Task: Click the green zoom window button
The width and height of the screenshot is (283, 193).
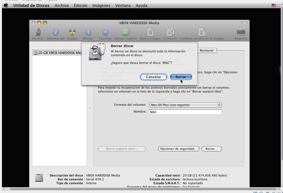Action: (x=45, y=23)
